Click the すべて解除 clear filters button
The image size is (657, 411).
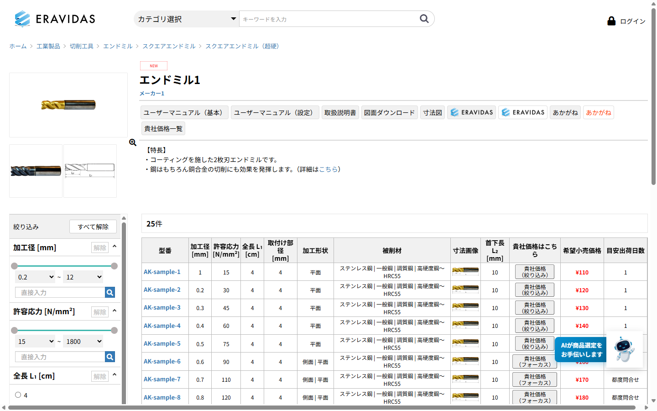(x=93, y=227)
